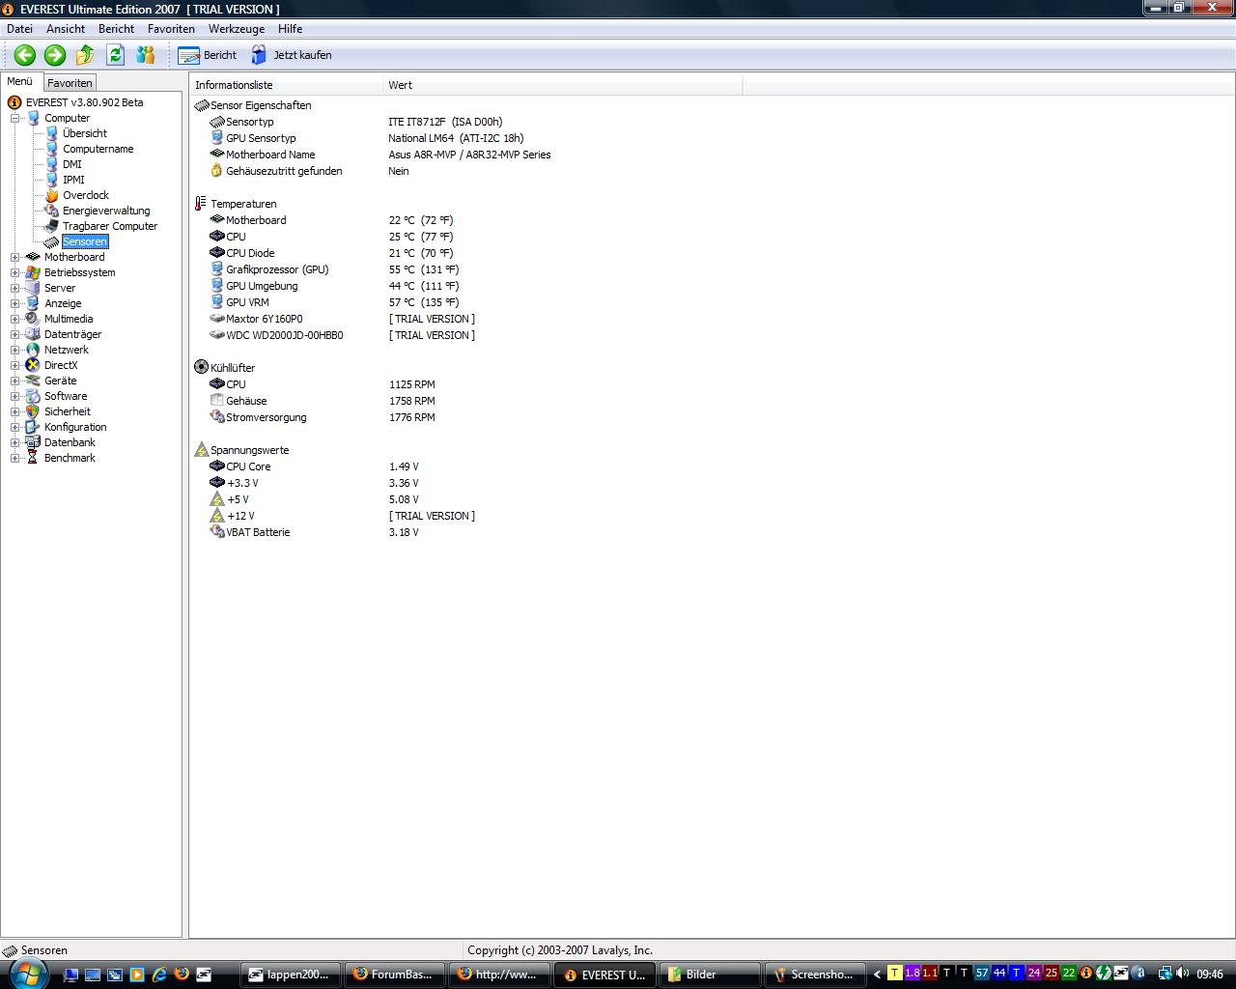The height and width of the screenshot is (989, 1236).
Task: Click the Tragbarer Computer laptop icon
Action: [x=52, y=226]
